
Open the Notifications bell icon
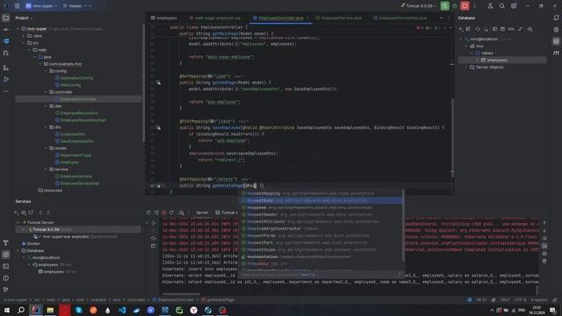[x=556, y=18]
